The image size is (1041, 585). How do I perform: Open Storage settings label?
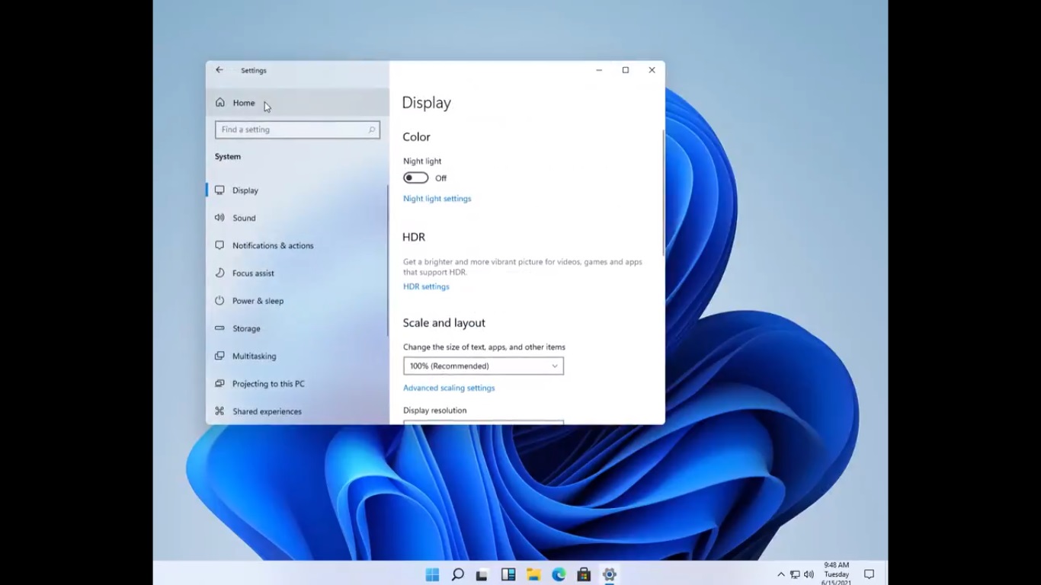[x=246, y=328]
